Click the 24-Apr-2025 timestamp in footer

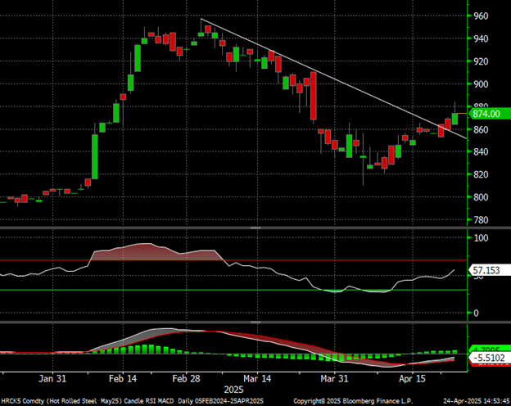[x=471, y=399]
